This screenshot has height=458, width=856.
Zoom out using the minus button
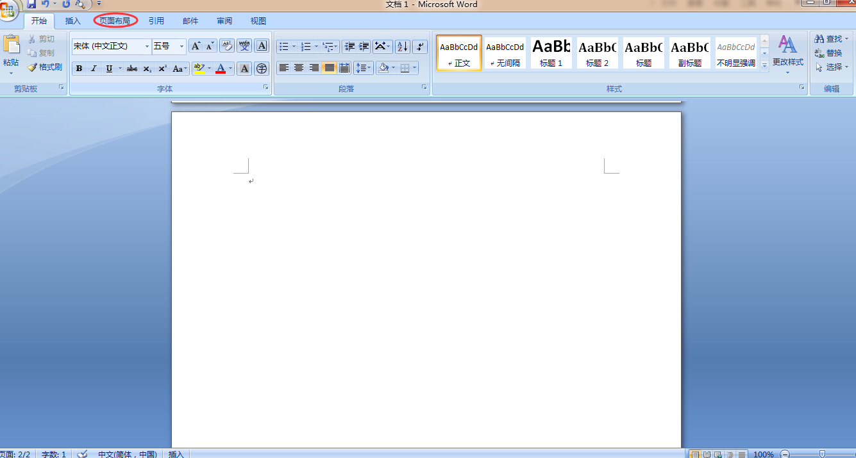coord(785,454)
